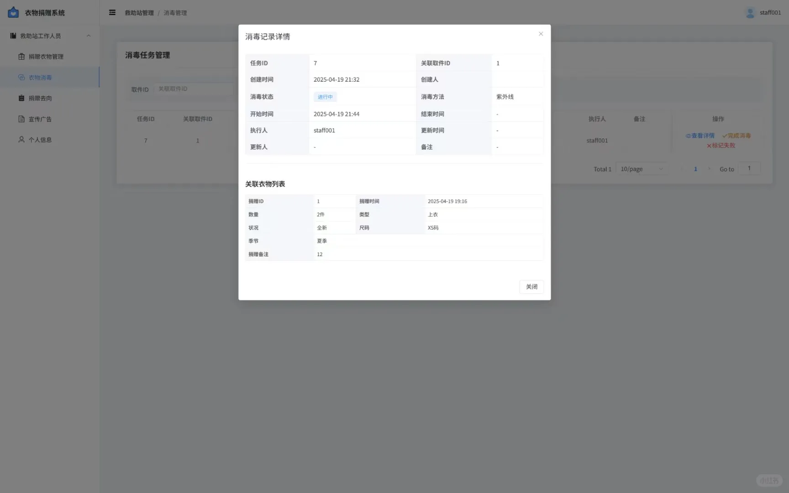Viewport: 789px width, 493px height.
Task: Open the 捐赠衣物管理 gift box icon
Action: pyautogui.click(x=21, y=56)
